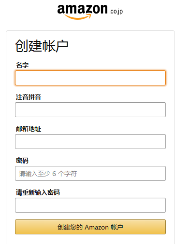Focus the 密码 password input field

(90, 173)
